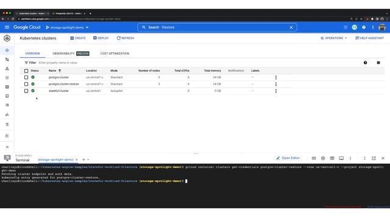
Task: Open the column display options icon
Action: (x=378, y=63)
